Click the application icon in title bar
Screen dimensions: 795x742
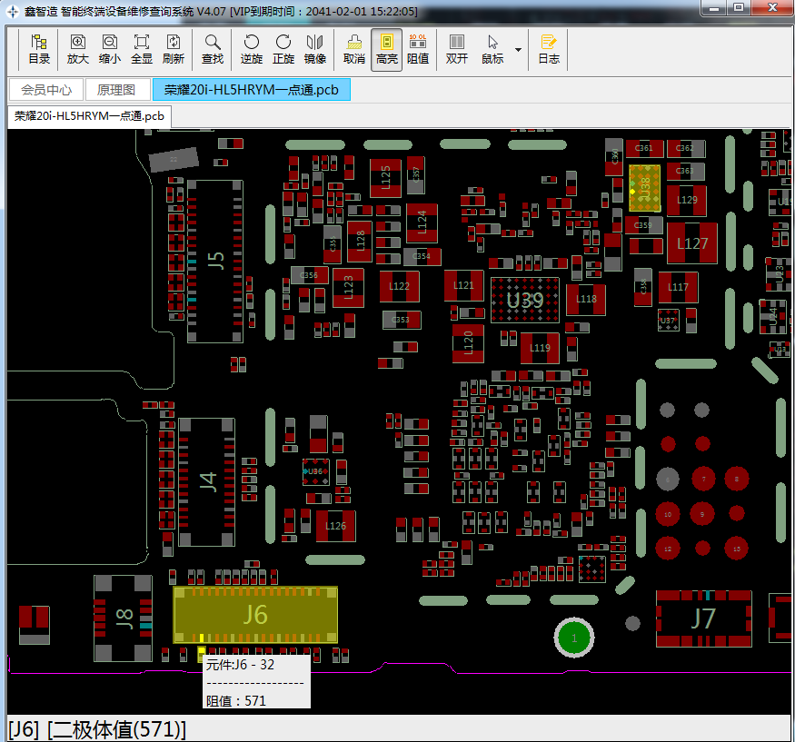13,11
